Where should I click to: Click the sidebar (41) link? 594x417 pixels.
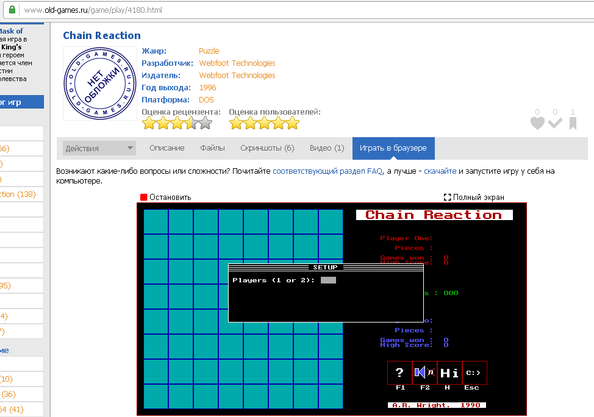(12, 409)
